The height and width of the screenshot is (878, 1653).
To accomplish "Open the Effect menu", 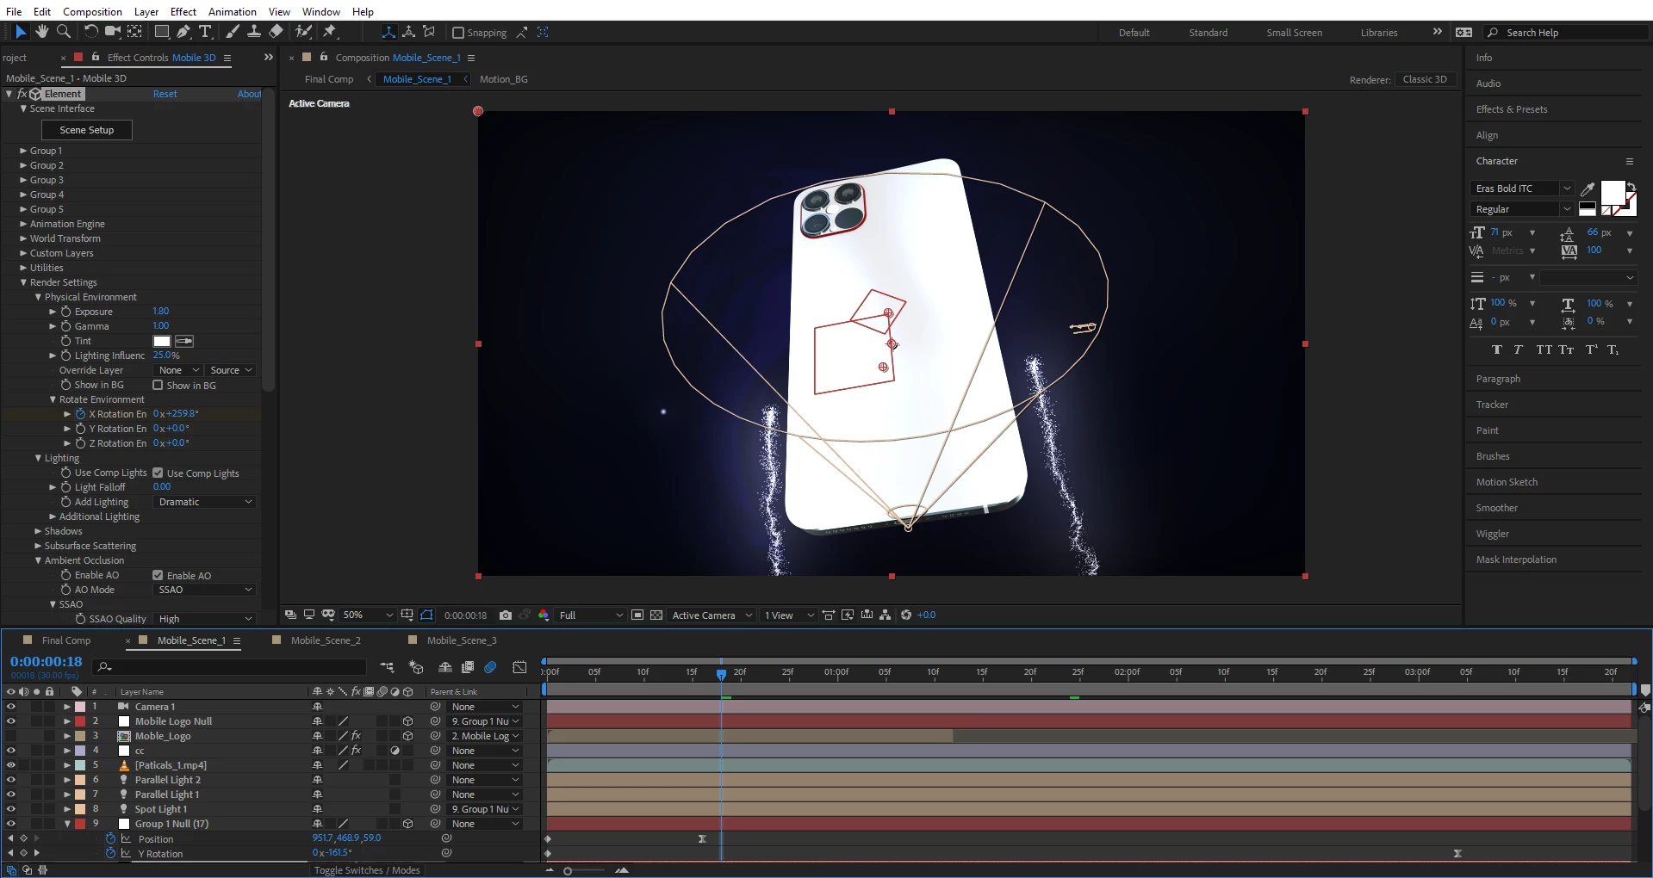I will pyautogui.click(x=183, y=11).
